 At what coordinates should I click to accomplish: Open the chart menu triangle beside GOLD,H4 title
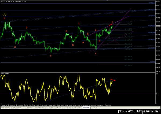[1, 2]
